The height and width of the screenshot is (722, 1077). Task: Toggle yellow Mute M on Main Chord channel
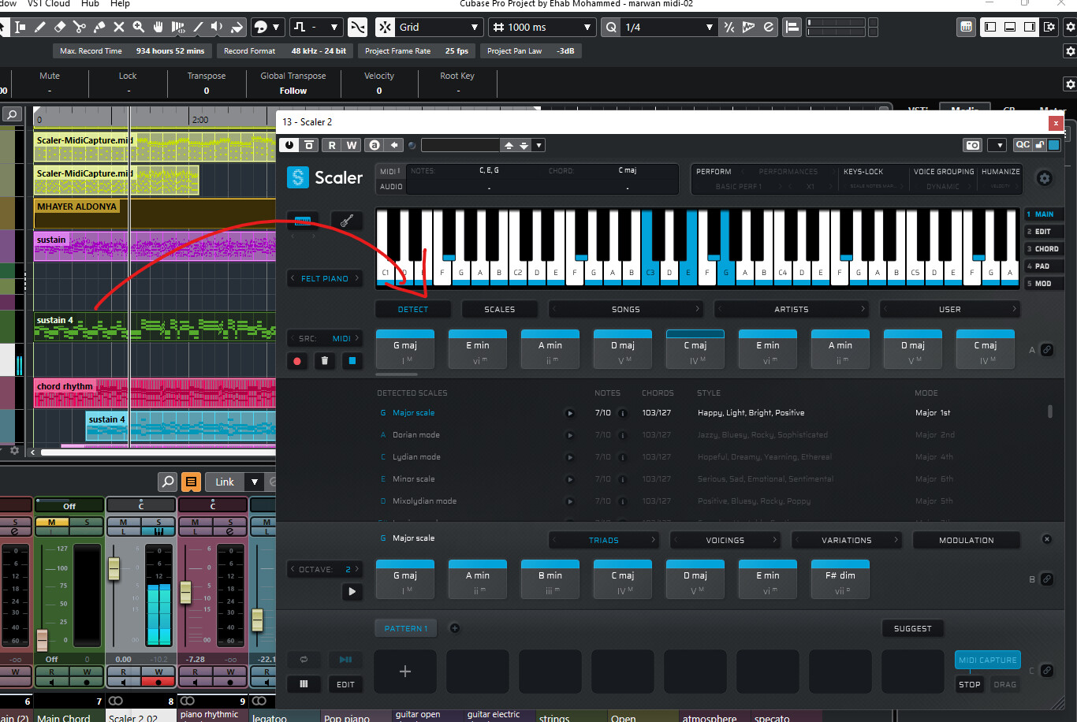tap(52, 522)
